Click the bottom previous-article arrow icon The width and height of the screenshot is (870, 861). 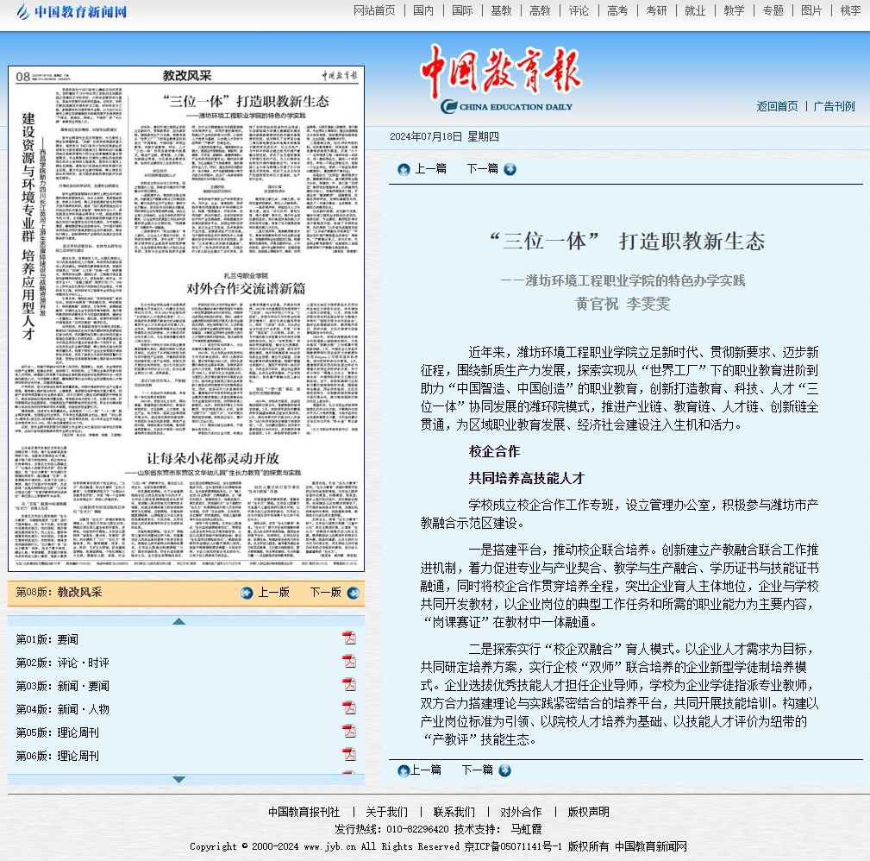point(404,770)
